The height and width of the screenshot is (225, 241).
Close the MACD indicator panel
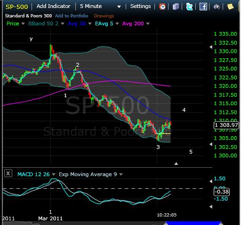tap(8, 173)
